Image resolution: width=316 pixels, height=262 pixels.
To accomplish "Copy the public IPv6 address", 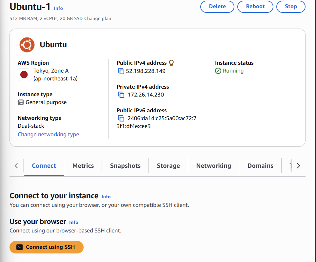I will (x=121, y=118).
